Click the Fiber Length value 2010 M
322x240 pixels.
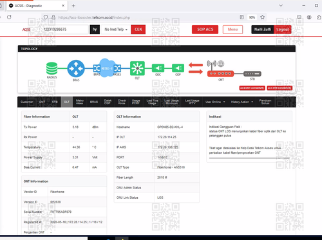pos(162,178)
